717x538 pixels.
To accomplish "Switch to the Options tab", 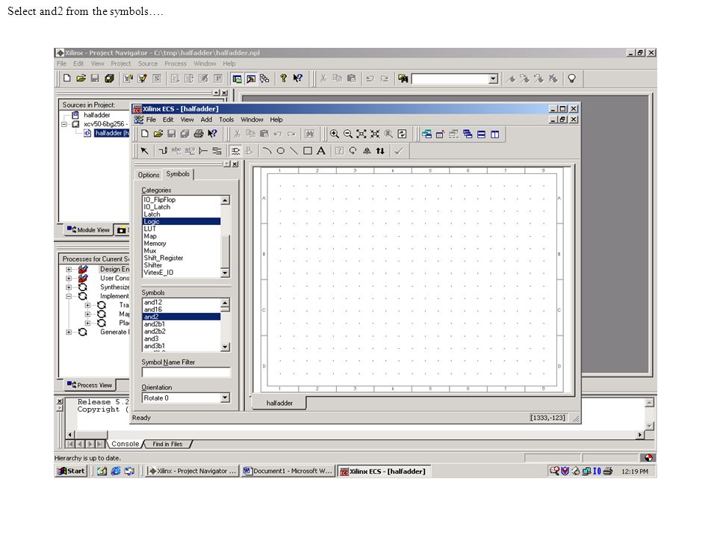I will [149, 175].
